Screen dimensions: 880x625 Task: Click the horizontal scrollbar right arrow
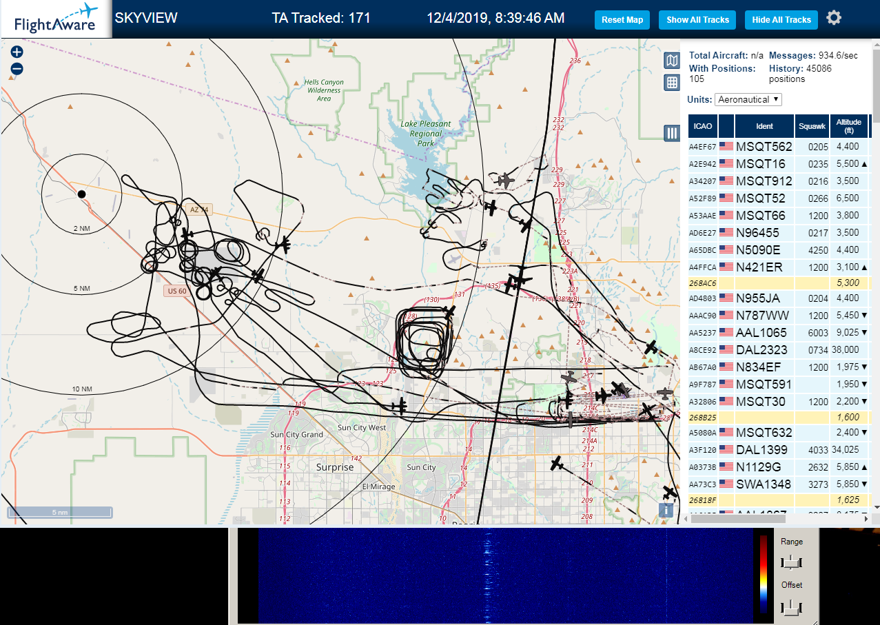tap(866, 519)
